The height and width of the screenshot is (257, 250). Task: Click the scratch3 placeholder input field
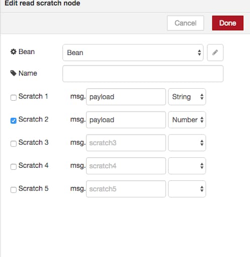pos(126,143)
